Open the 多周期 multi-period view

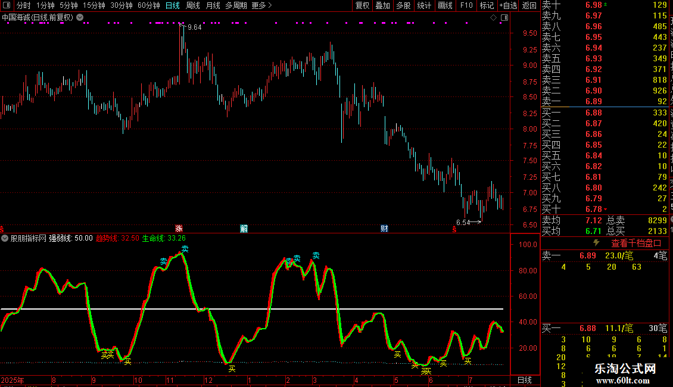tap(236, 5)
